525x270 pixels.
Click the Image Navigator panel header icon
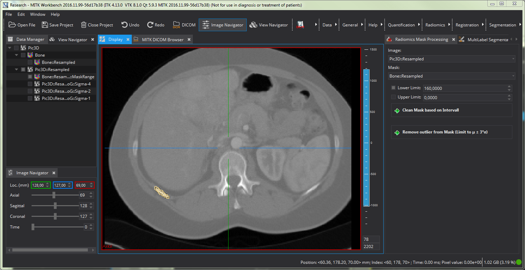tap(10, 173)
